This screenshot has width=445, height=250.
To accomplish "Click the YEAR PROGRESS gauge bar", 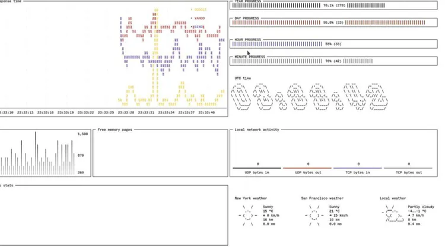I will 333,5.
